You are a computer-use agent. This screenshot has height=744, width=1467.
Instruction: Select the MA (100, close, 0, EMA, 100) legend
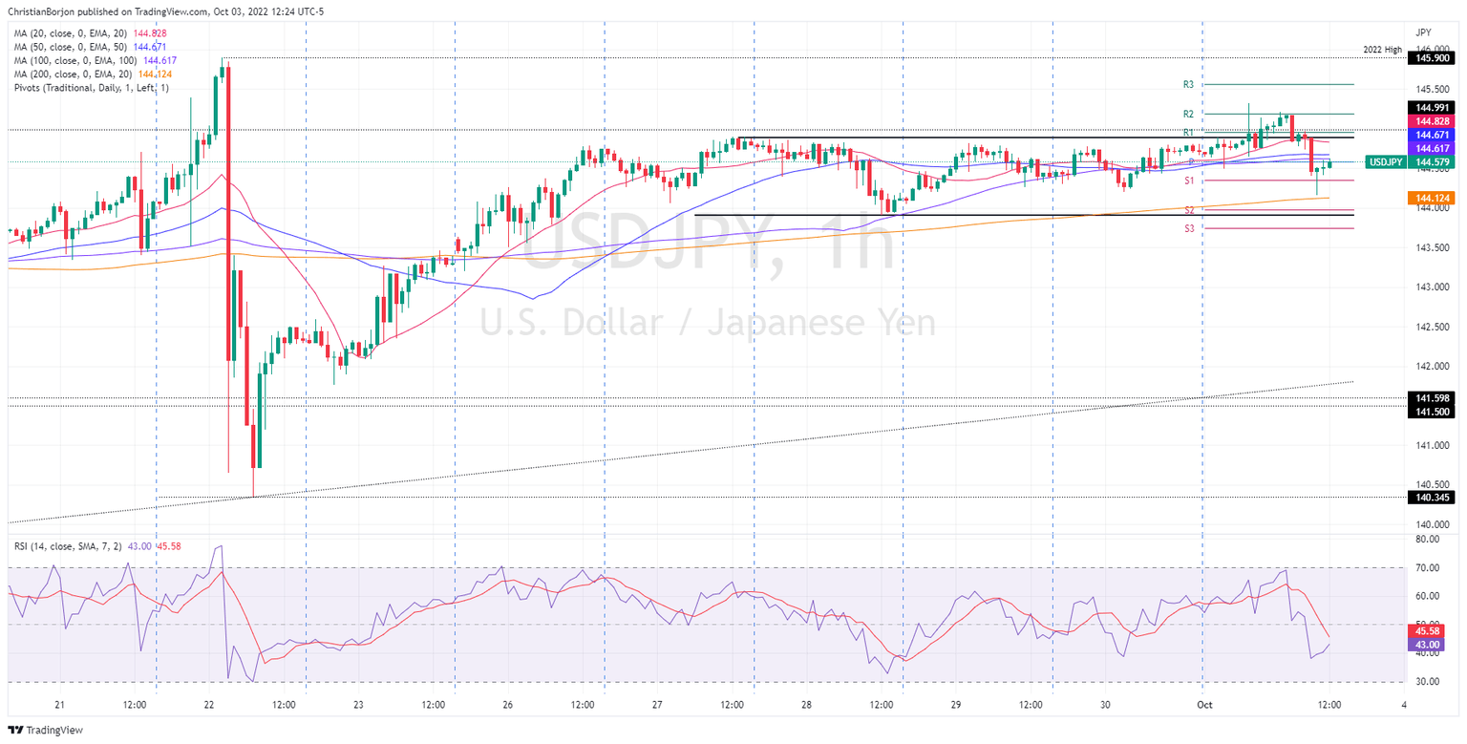(96, 60)
